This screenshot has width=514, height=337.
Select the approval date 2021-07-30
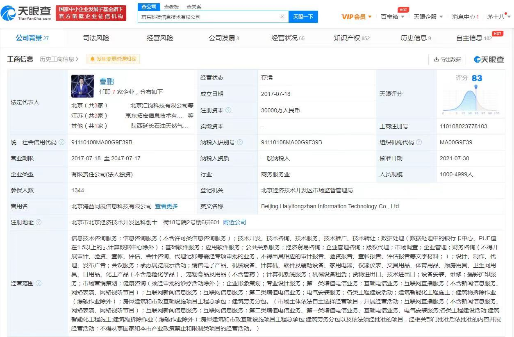(455, 158)
